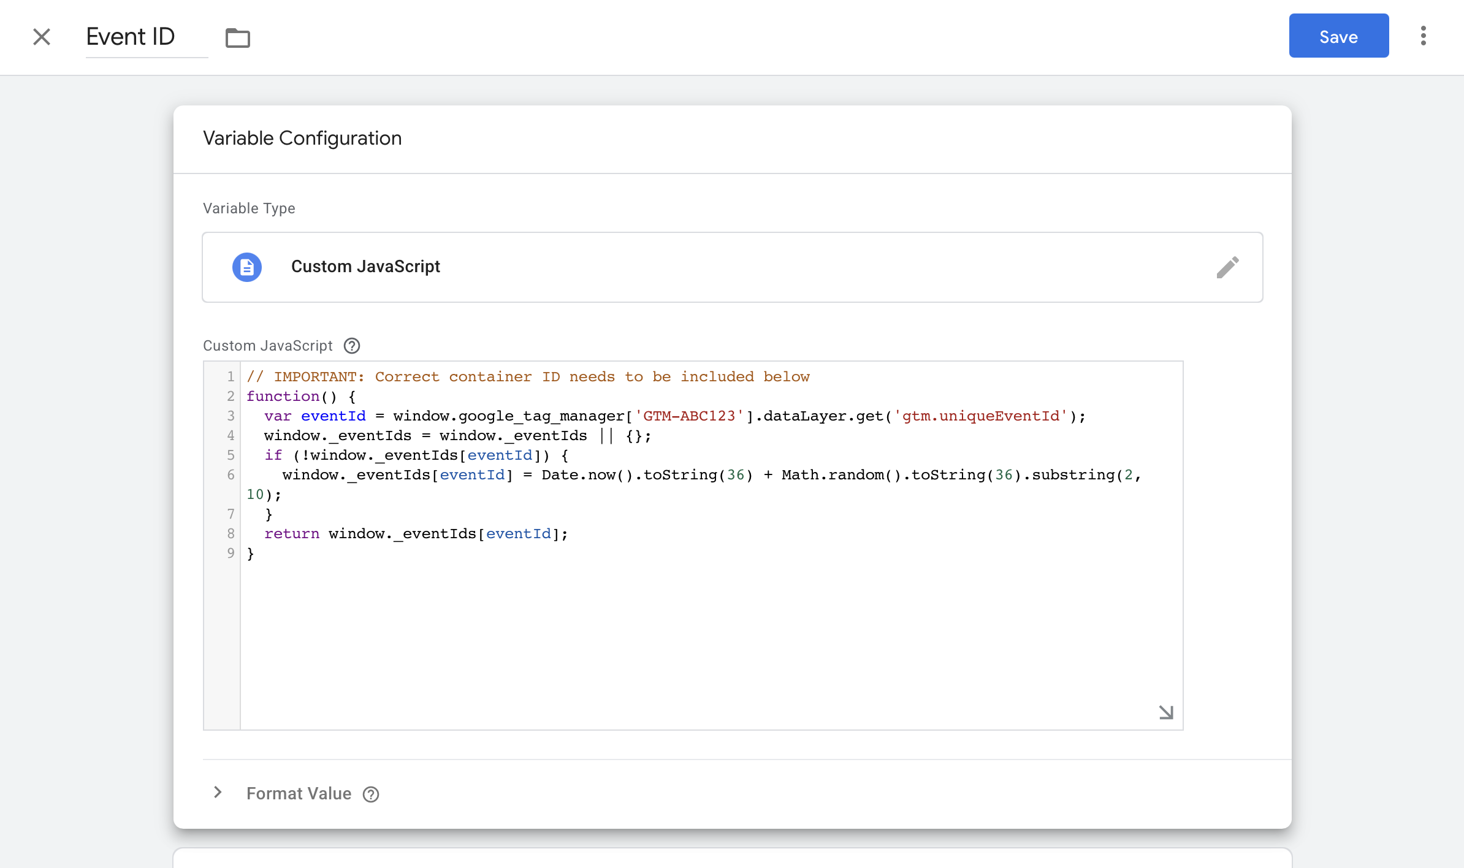Image resolution: width=1464 pixels, height=868 pixels.
Task: Click the pencil icon to change variable type
Action: point(1228,267)
